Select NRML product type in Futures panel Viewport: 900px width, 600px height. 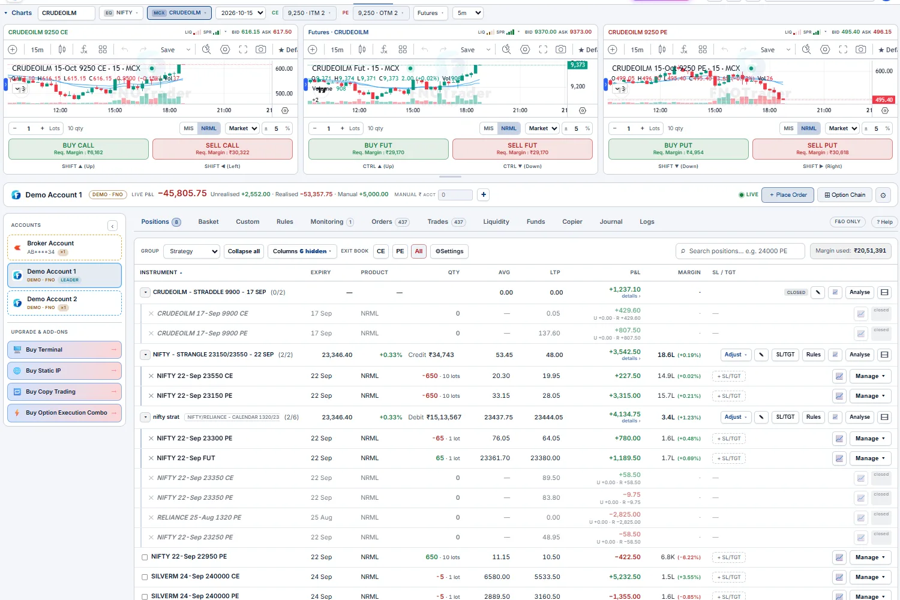click(x=509, y=128)
